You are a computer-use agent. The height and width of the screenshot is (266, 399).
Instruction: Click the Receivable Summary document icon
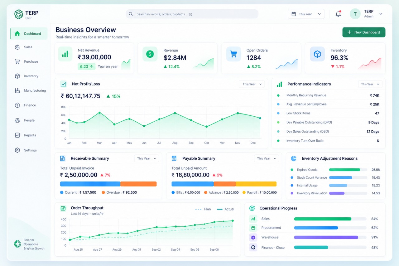click(x=62, y=158)
